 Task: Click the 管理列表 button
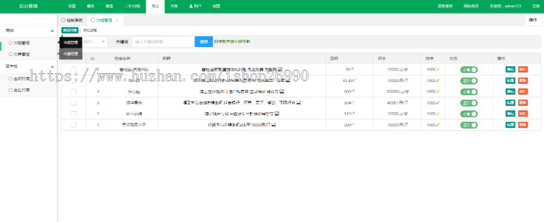click(70, 31)
